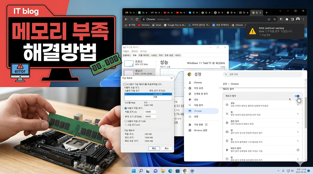Open the external link on 메모리 절약 row
Screen dimensions: 313x174
click(298, 150)
